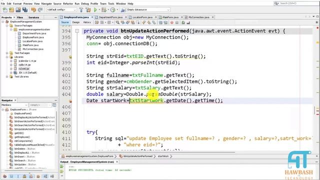Open the Empty datasource dropdown
This screenshot has width=320, height=180.
pyautogui.click(x=148, y=9)
